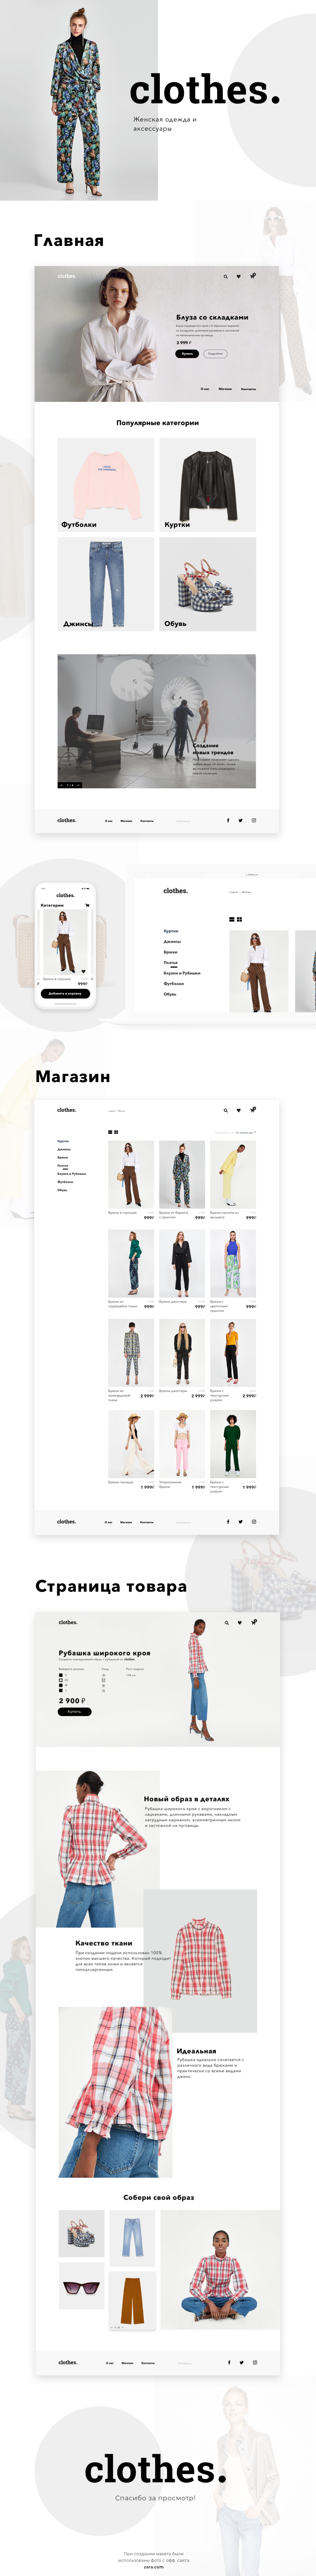Select Футболки in Магазин sidebar
This screenshot has width=316, height=2576.
(x=65, y=1182)
